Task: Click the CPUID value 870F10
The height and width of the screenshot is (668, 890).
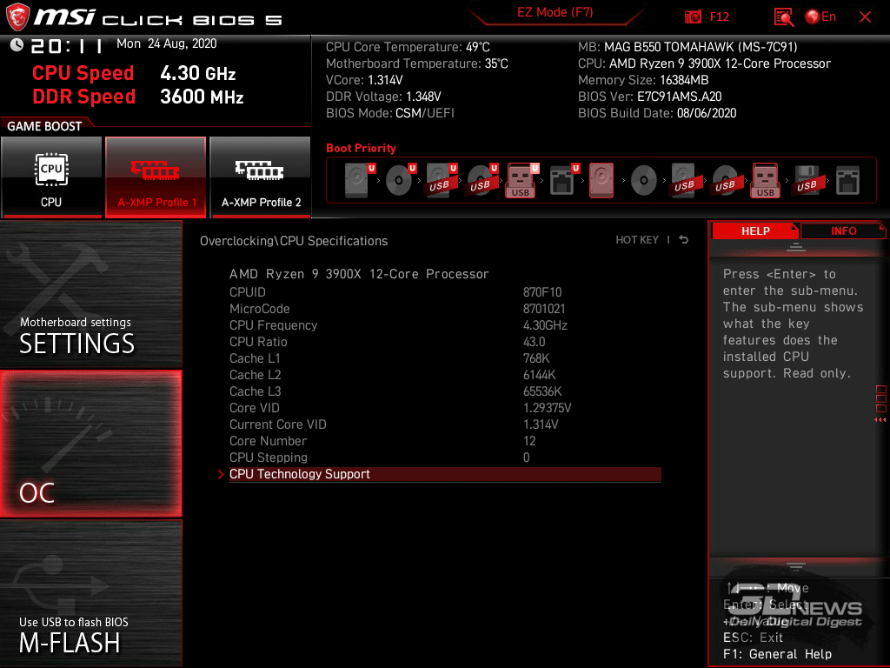Action: pos(542,292)
